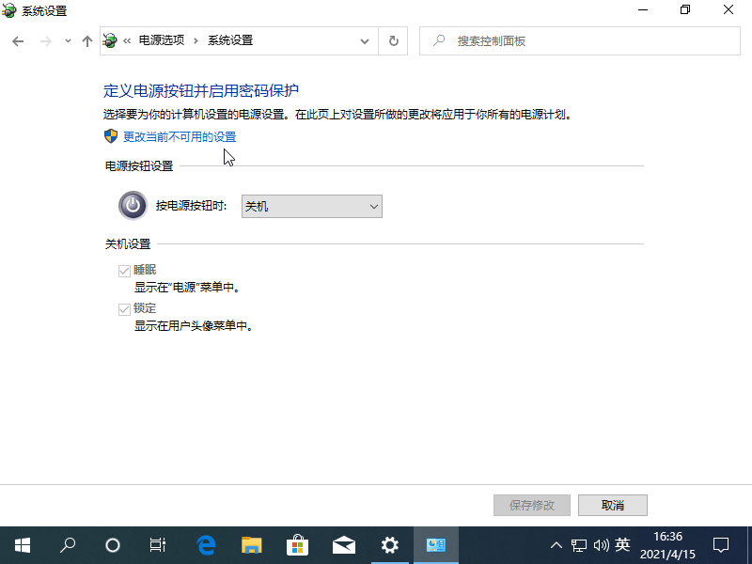752x564 pixels.
Task: Launch Mail from the taskbar
Action: [x=343, y=544]
